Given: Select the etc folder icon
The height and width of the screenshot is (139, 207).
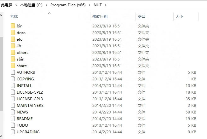Looking at the screenshot, I should coord(13,39).
